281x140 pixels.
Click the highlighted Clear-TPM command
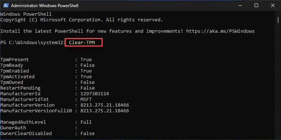[x=82, y=43]
